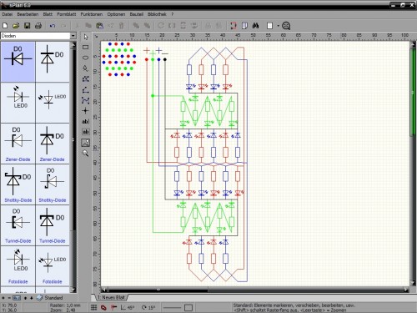Image resolution: width=417 pixels, height=313 pixels.
Task: Click the 15° rotation angle setting
Action: point(148,307)
